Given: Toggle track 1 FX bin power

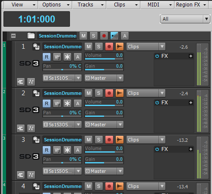Looking at the screenshot, I should click(157, 56).
